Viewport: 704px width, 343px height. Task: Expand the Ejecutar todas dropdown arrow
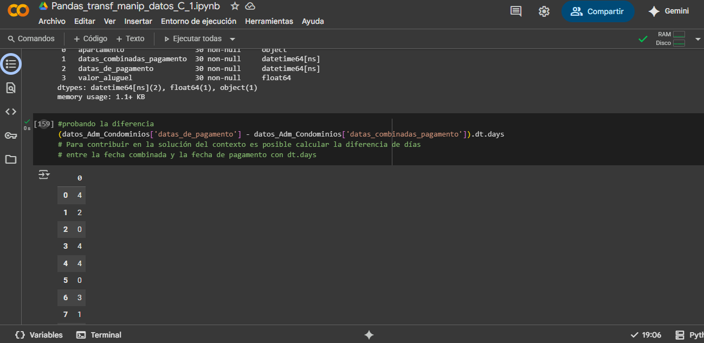coord(232,39)
